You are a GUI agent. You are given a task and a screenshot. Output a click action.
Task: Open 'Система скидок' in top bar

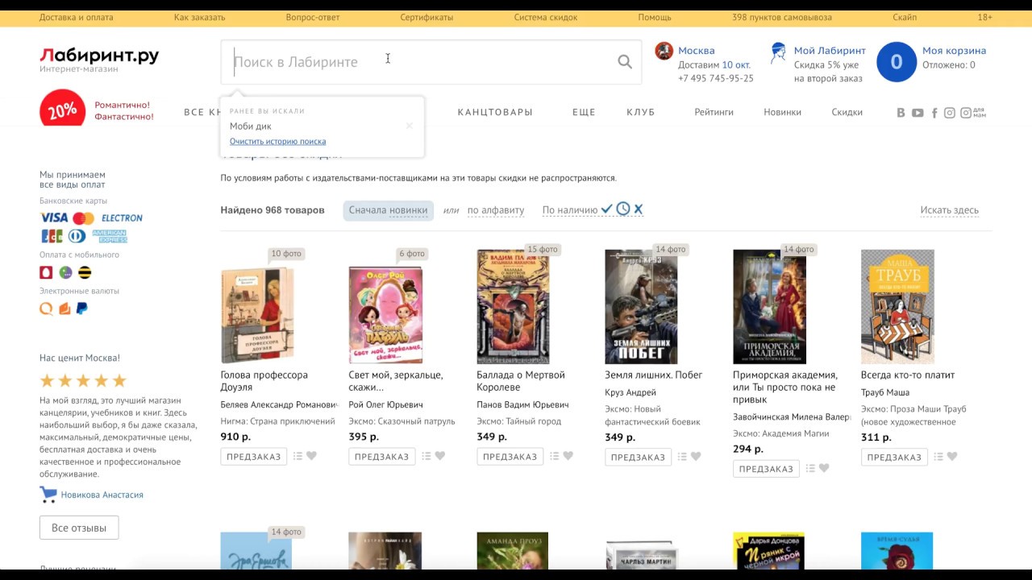pyautogui.click(x=546, y=17)
